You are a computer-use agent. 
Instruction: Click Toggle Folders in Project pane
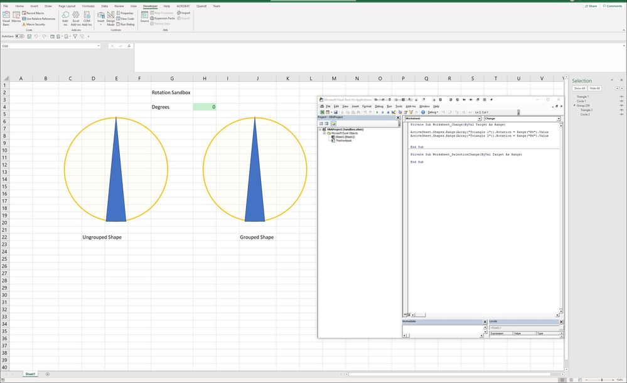(333, 124)
